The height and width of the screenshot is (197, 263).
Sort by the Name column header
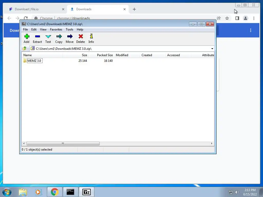click(x=42, y=55)
